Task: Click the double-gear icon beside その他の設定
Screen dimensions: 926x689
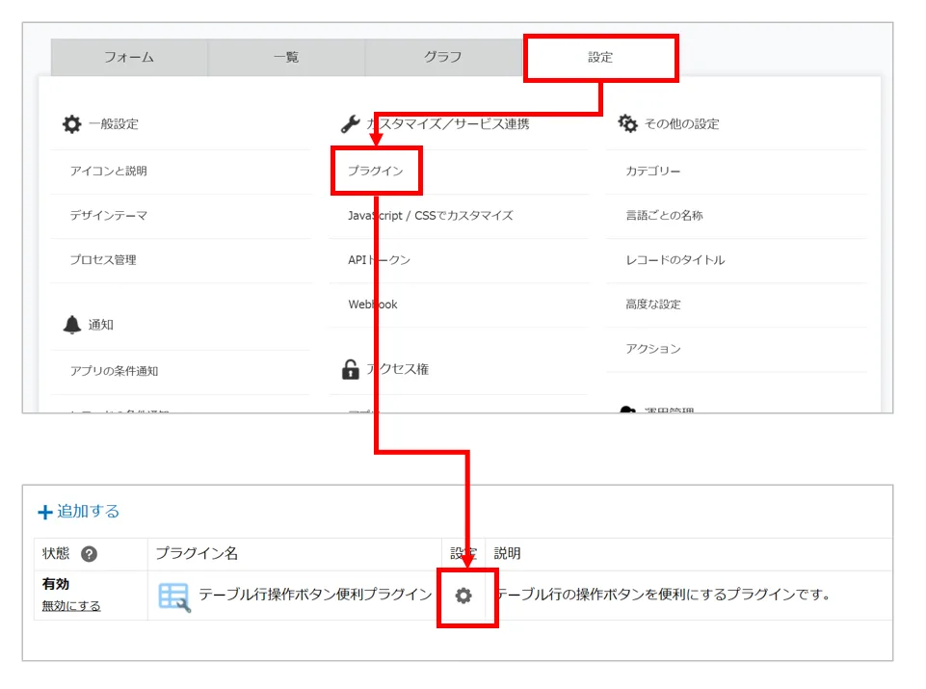Action: pos(627,123)
